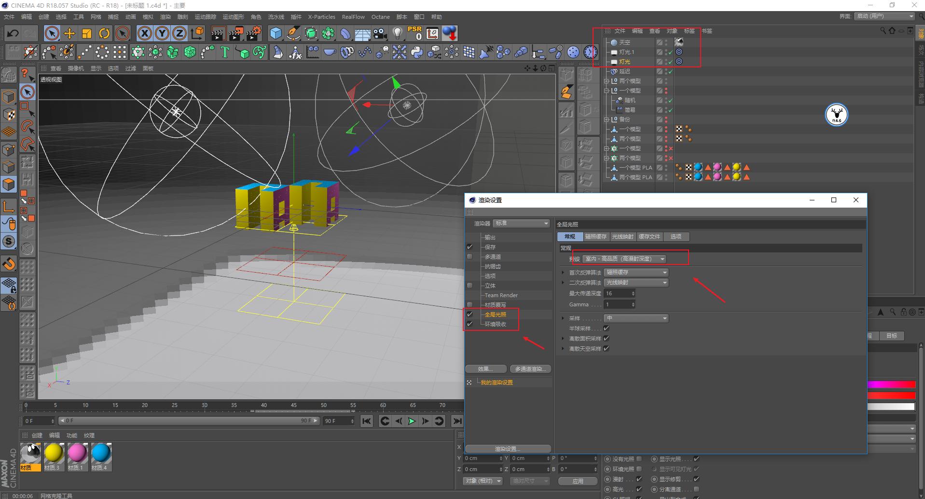
Task: Select the Move tool
Action: [x=69, y=33]
